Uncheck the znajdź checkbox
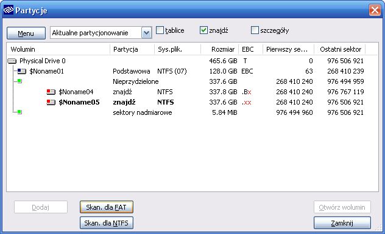The height and width of the screenshot is (234, 385). click(x=203, y=30)
